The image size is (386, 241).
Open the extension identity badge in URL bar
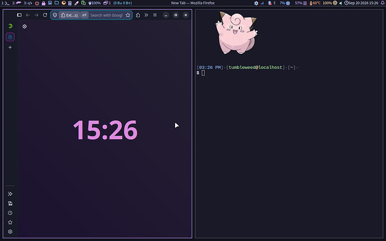[69, 15]
